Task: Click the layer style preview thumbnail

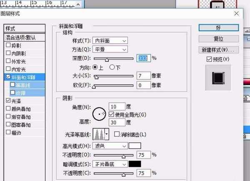Action: point(218,78)
